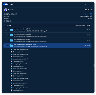Click bundle icon inside code_sign_clone.wyghHf

pos(11,71)
